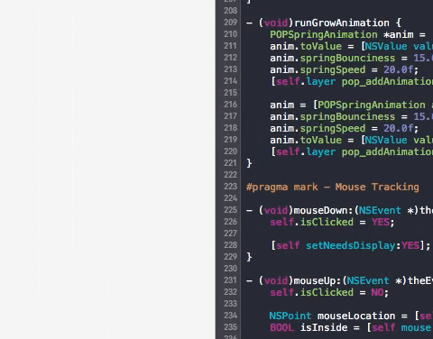Click line number 223 in the gutter
This screenshot has height=339, width=433.
pos(230,187)
